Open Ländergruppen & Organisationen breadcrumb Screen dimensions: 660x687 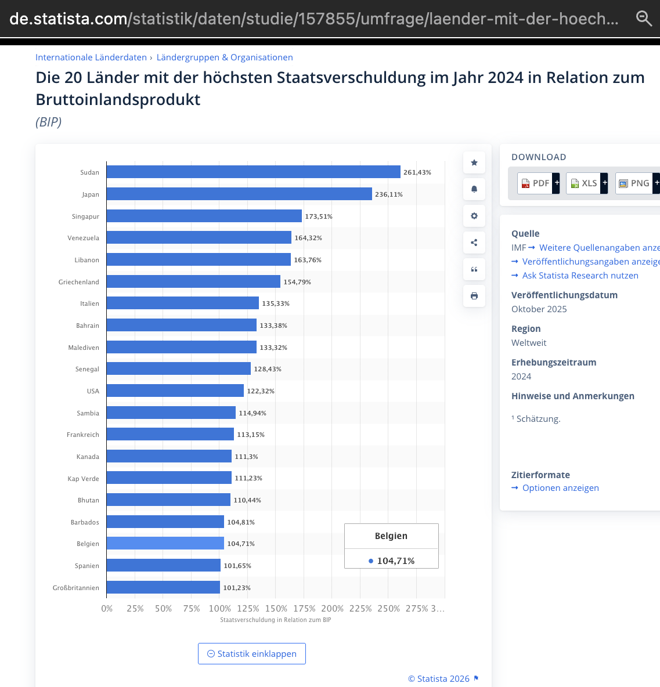(225, 57)
